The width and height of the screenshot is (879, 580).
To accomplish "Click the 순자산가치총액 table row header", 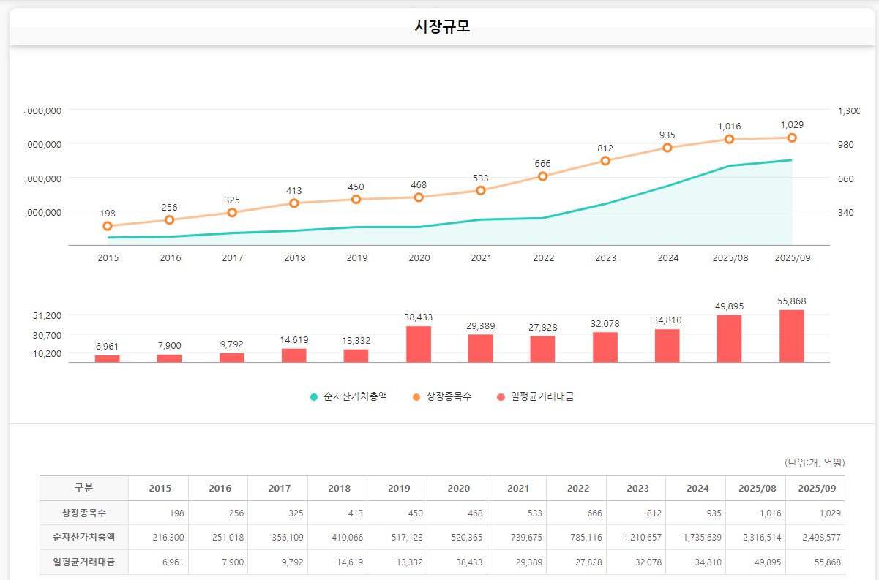I will (84, 538).
